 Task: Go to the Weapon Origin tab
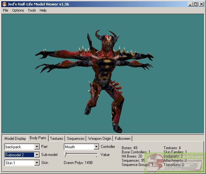(x=99, y=139)
